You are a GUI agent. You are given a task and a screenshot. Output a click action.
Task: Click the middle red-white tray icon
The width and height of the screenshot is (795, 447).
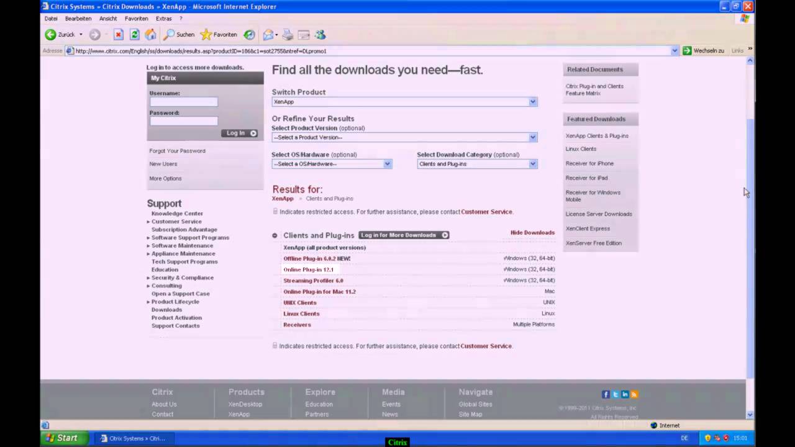[x=717, y=438]
